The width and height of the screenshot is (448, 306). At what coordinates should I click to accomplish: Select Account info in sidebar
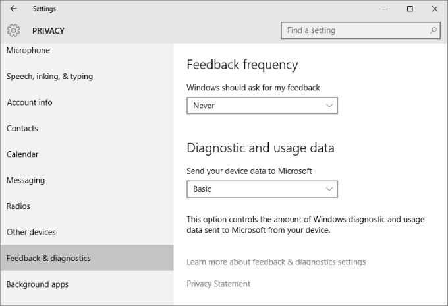pyautogui.click(x=87, y=102)
